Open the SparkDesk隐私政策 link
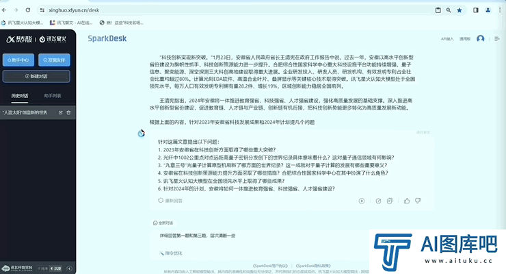The height and width of the screenshot is (274, 506). pos(313,266)
